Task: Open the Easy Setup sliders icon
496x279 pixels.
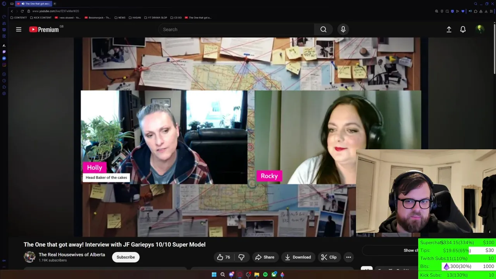Action: click(491, 11)
